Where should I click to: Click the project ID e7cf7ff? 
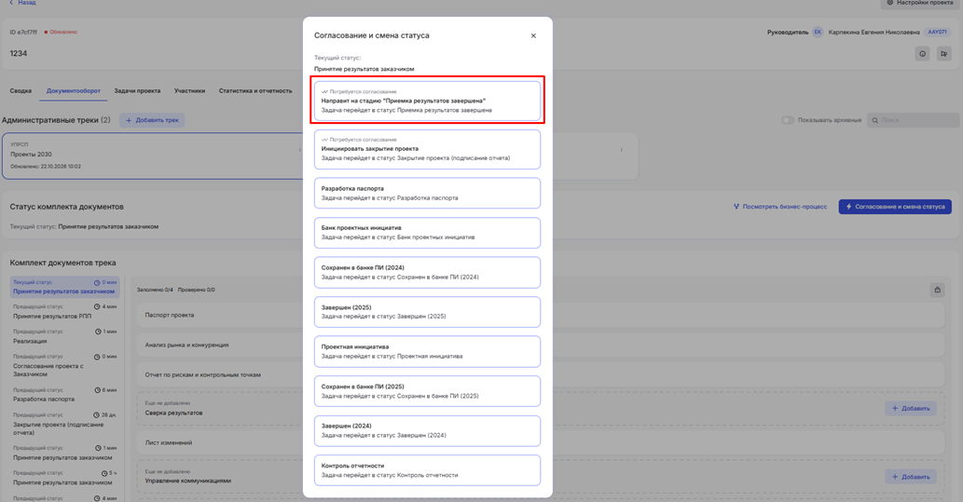(x=23, y=32)
